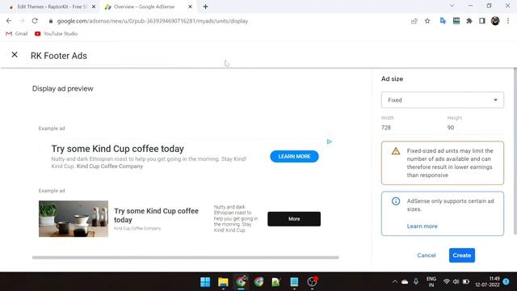
Task: Close the Edit Themes tab
Action: pos(94,6)
